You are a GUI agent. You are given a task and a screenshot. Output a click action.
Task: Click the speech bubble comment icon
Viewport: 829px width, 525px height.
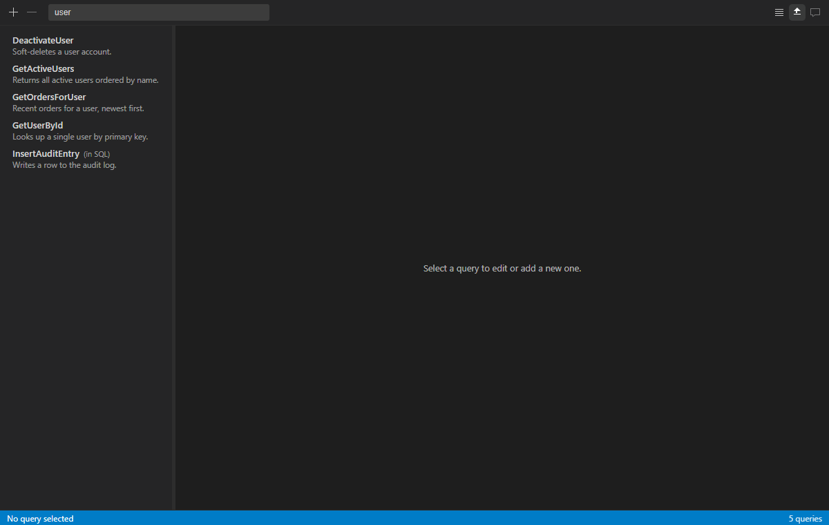click(815, 12)
